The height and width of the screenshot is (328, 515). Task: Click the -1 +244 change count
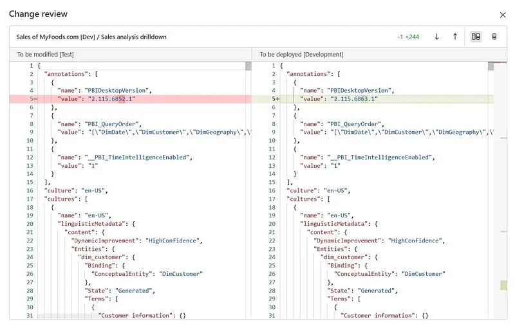pos(408,37)
